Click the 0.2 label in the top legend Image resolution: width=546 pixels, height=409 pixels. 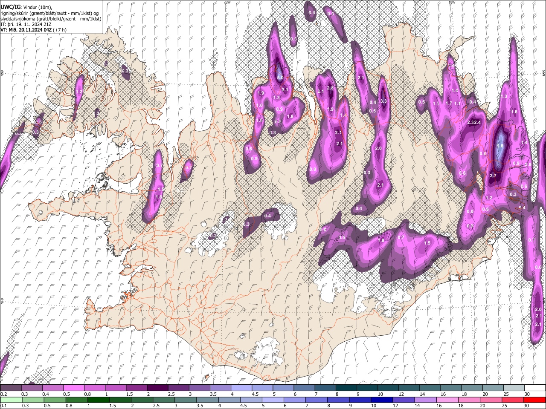pos(3,394)
